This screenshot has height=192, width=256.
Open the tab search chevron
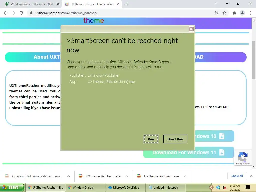click(x=216, y=3)
